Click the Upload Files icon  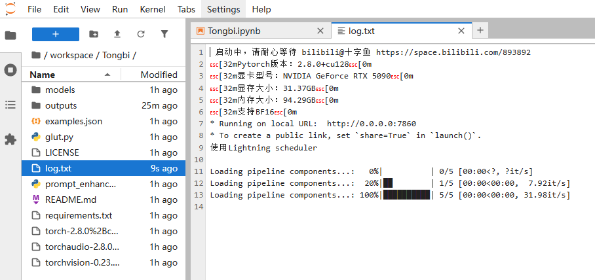(117, 34)
